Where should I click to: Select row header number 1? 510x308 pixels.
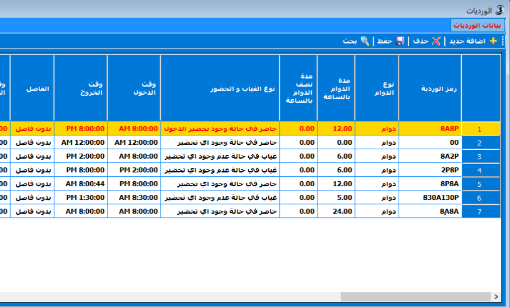[481, 129]
